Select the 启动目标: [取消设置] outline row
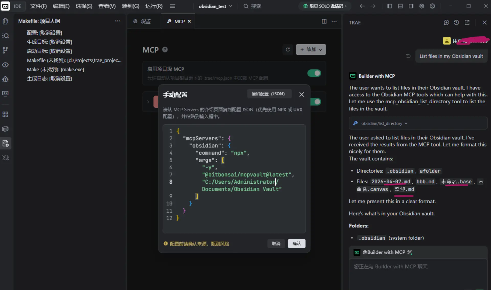The image size is (491, 290). pyautogui.click(x=70, y=51)
